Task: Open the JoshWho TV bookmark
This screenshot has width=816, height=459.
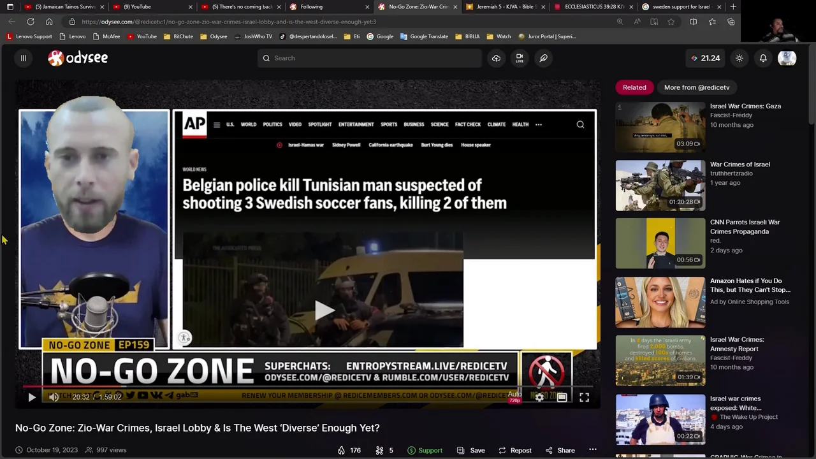Action: (x=253, y=36)
